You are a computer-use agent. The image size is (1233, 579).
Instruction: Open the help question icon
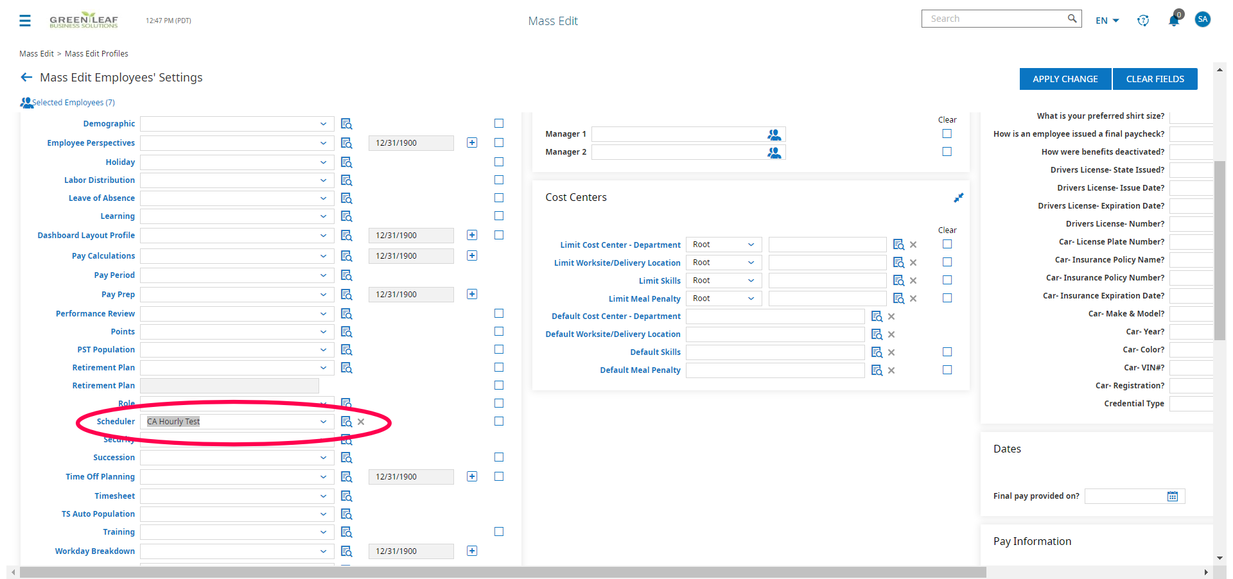[1143, 21]
